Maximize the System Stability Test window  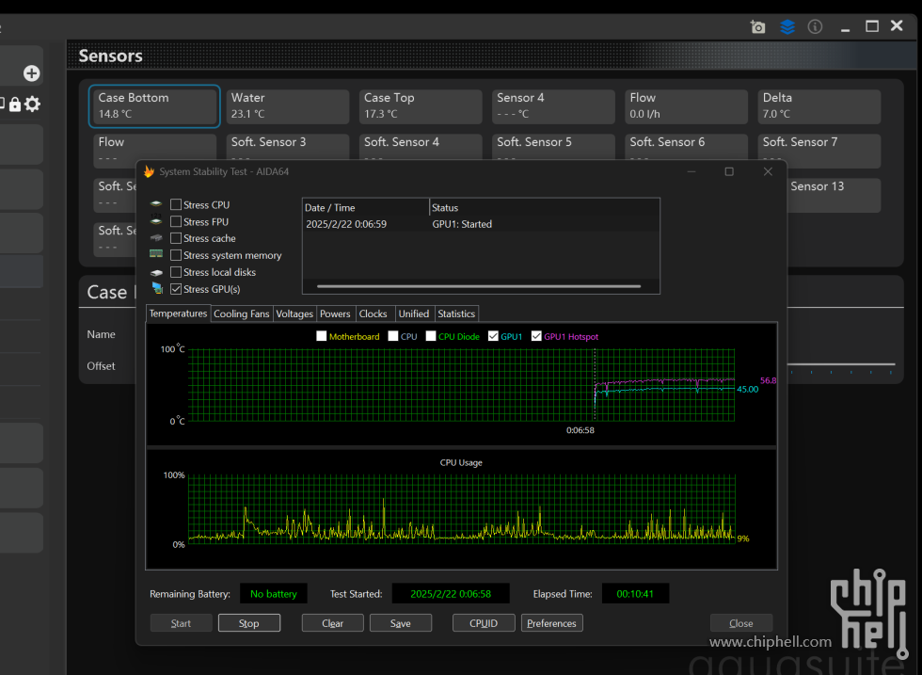[729, 171]
